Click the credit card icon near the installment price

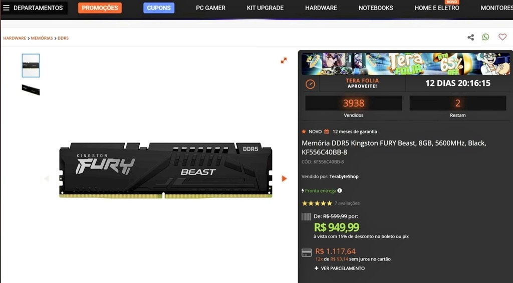(x=307, y=252)
